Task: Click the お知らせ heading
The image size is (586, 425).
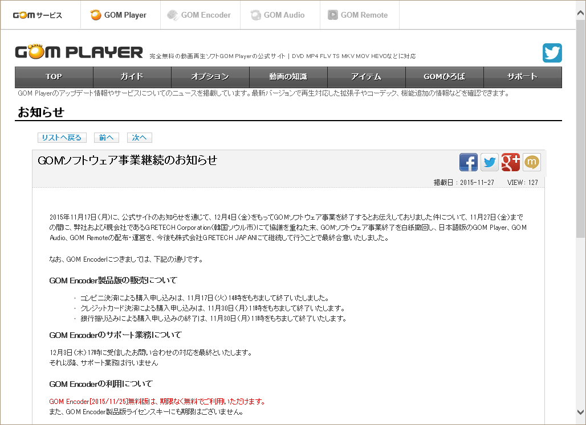Action: (x=39, y=113)
